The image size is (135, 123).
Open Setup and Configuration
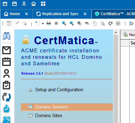59,90
